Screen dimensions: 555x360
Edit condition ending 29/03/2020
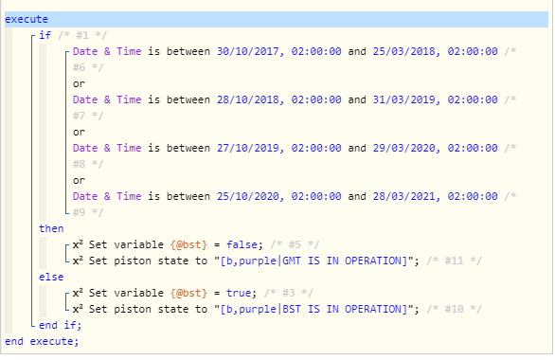click(x=295, y=155)
